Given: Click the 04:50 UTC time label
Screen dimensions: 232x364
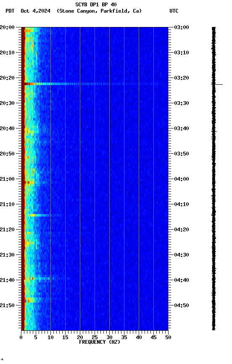Looking at the screenshot, I should click(182, 306).
